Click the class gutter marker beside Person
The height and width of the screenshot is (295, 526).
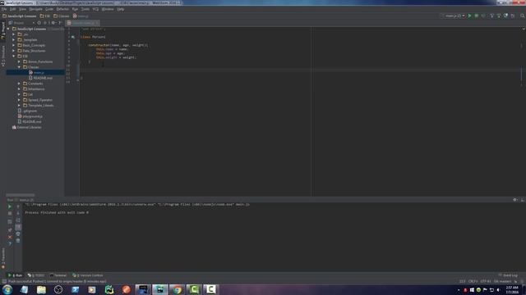coord(73,37)
